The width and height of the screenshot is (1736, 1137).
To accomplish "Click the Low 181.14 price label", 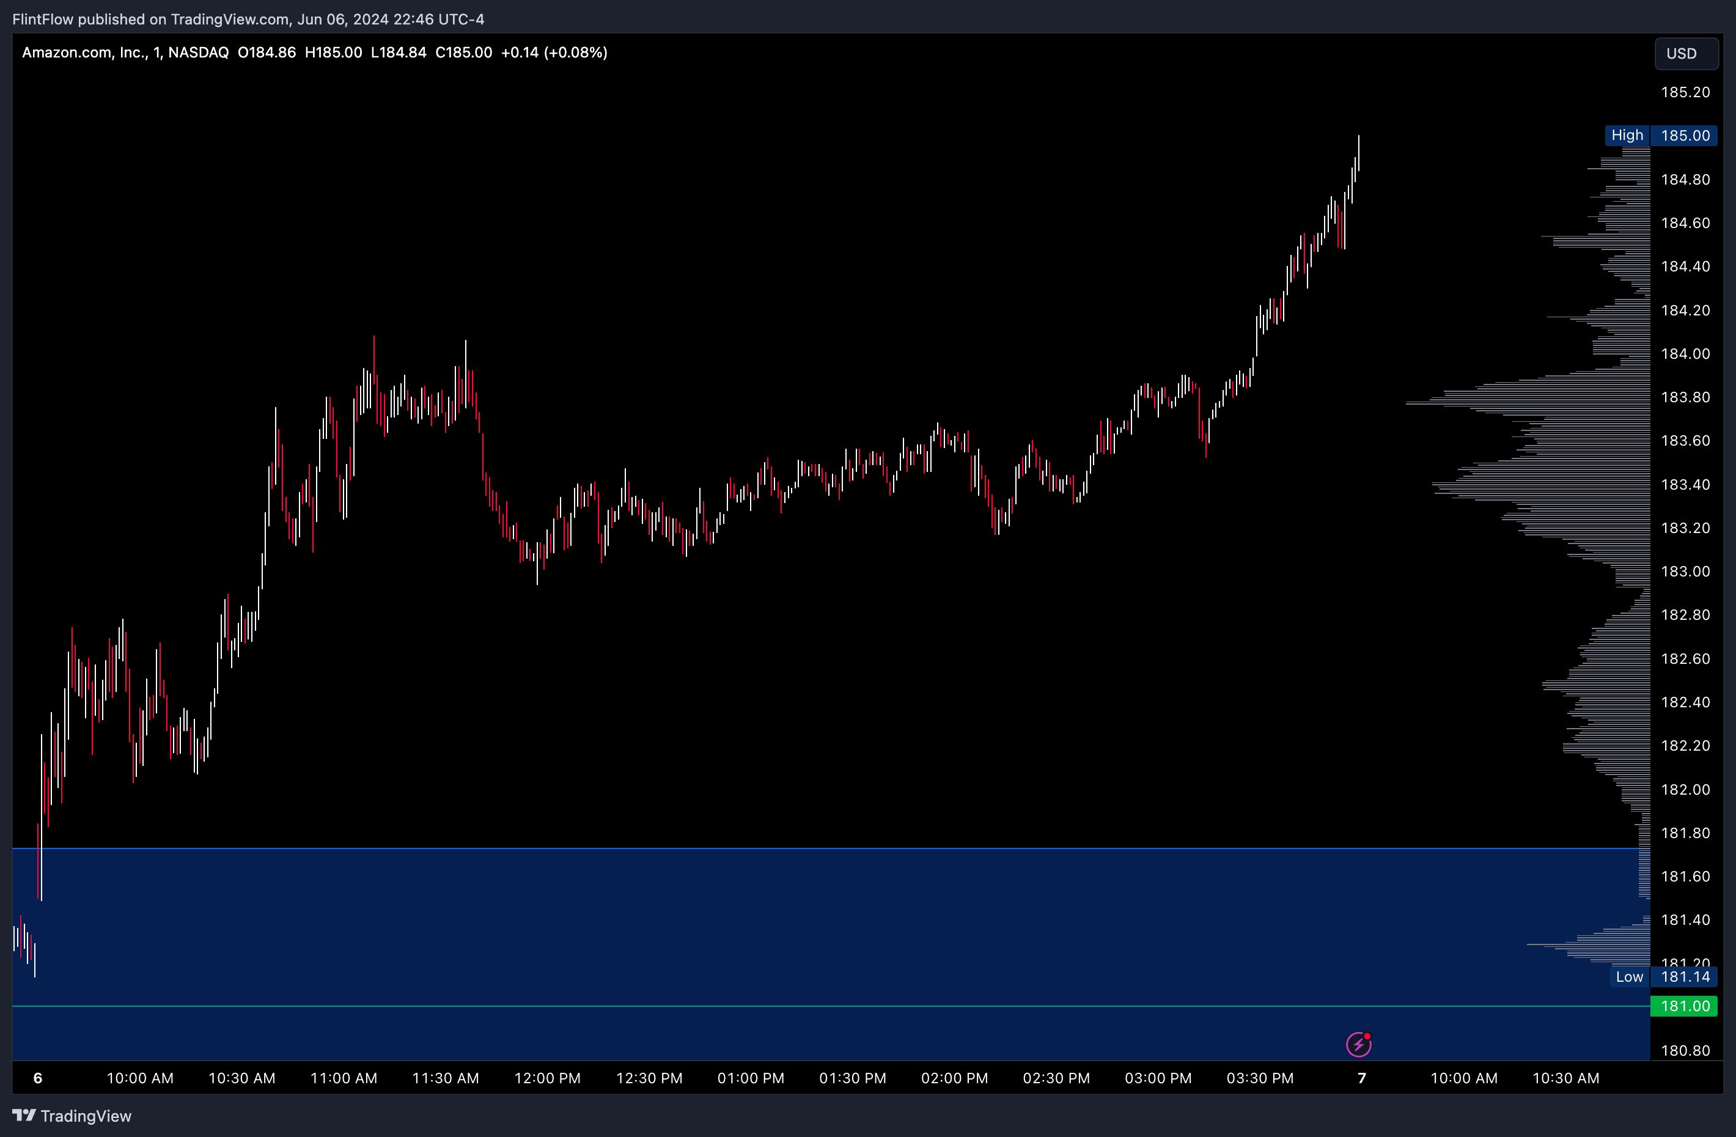I will click(1663, 977).
